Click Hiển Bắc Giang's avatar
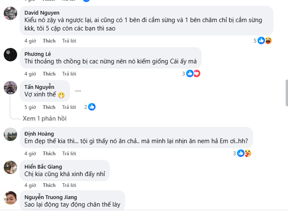Image resolution: width=288 pixels, height=212 pixels. [10, 167]
